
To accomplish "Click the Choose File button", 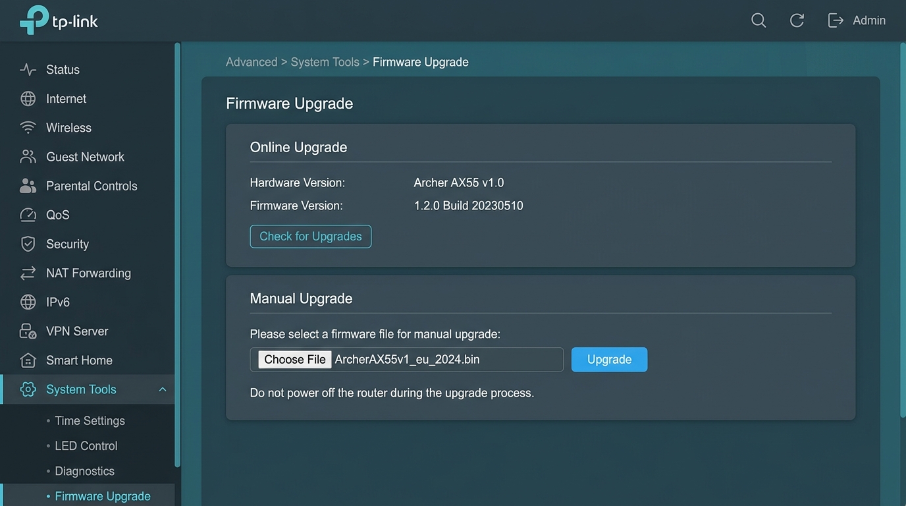I will coord(295,359).
